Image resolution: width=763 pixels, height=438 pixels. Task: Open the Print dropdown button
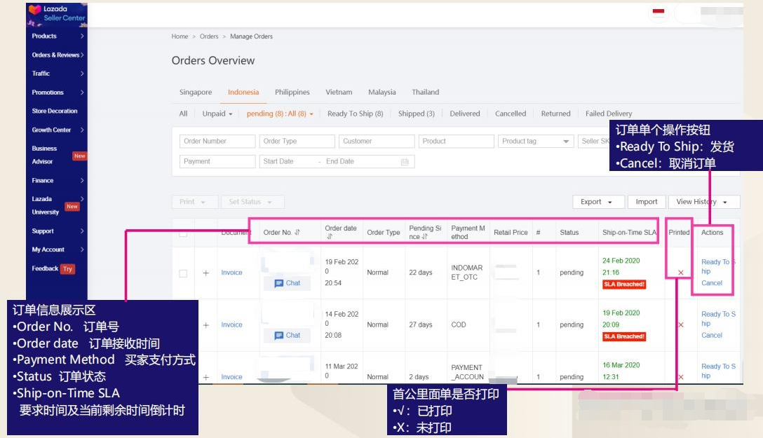(x=195, y=202)
